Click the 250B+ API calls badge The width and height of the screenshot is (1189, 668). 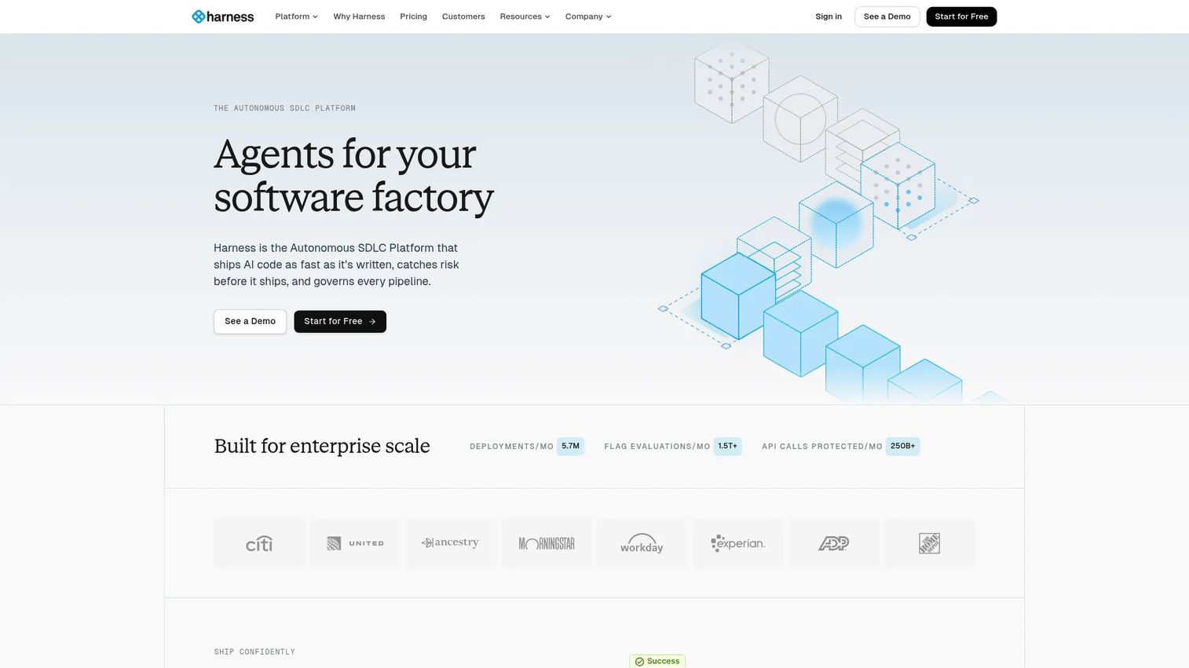(902, 446)
